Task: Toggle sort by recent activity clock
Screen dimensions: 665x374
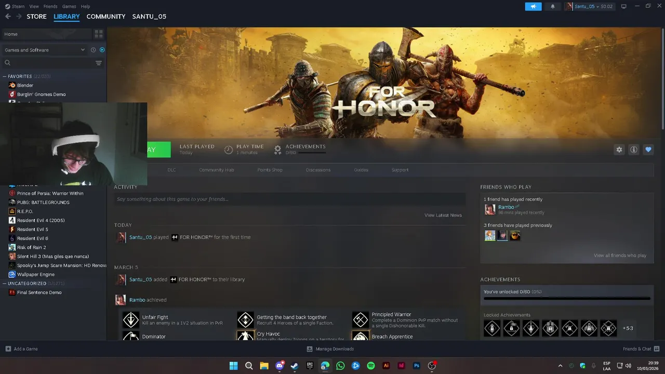Action: pos(94,50)
